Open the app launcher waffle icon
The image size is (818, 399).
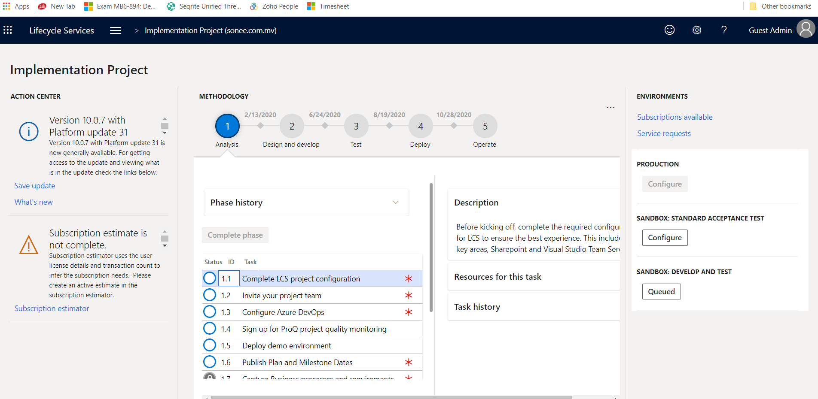pos(8,30)
